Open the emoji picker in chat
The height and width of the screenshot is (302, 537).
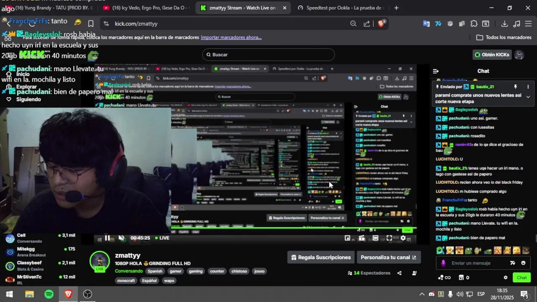click(523, 263)
